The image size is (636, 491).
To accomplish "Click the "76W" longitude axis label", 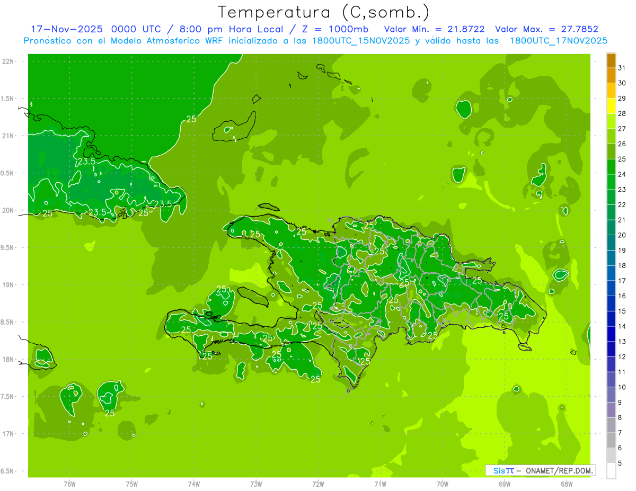I will pyautogui.click(x=69, y=484).
